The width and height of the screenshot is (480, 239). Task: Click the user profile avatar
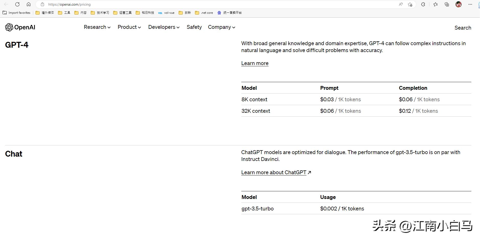point(459,4)
